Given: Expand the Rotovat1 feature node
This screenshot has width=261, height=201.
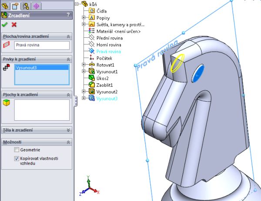Looking at the screenshot, I should pos(84,65).
